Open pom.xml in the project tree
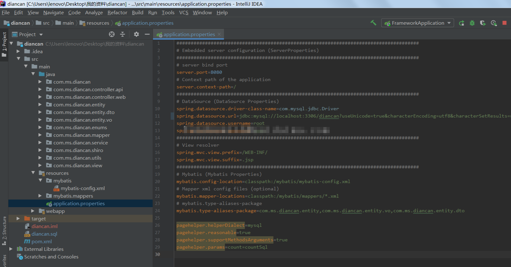This screenshot has width=511, height=267. tap(42, 241)
